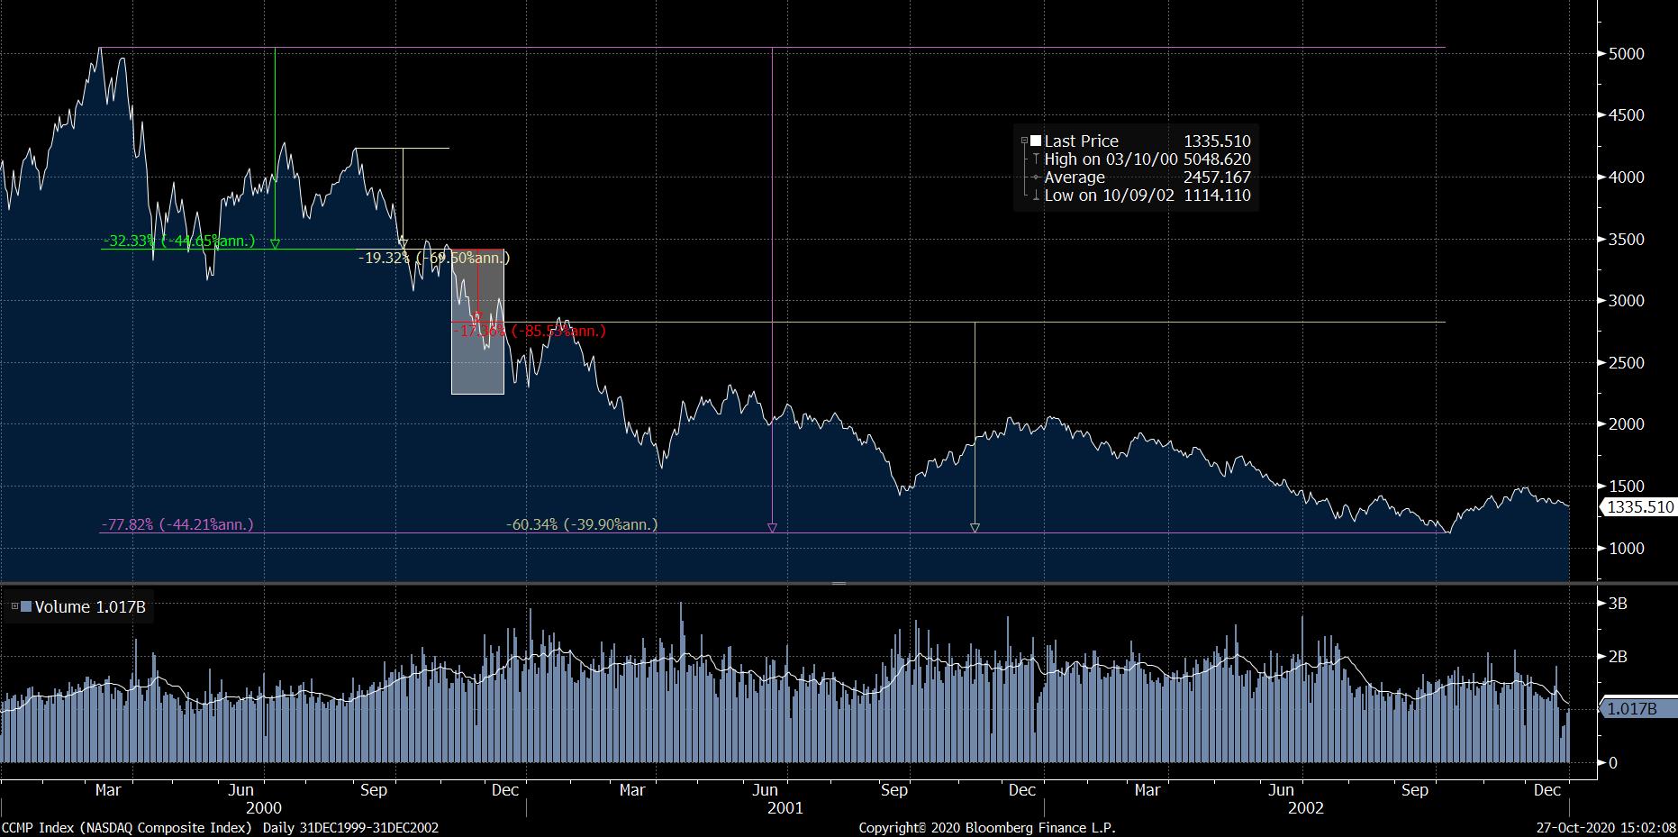
Task: Click the 1335.510 last price axis tag
Action: pyautogui.click(x=1639, y=507)
